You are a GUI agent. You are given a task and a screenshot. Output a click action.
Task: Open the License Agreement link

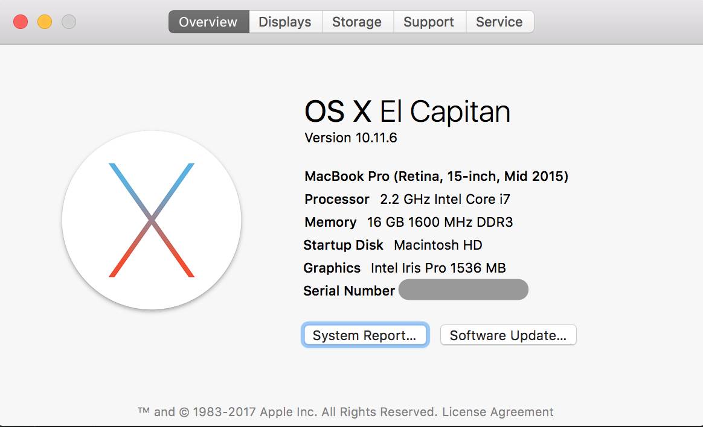pyautogui.click(x=498, y=413)
